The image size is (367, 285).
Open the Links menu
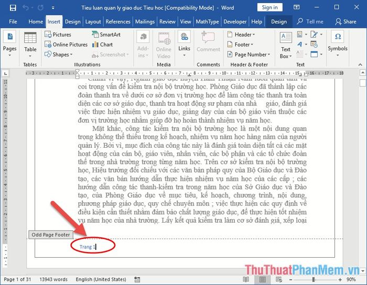coord(184,44)
